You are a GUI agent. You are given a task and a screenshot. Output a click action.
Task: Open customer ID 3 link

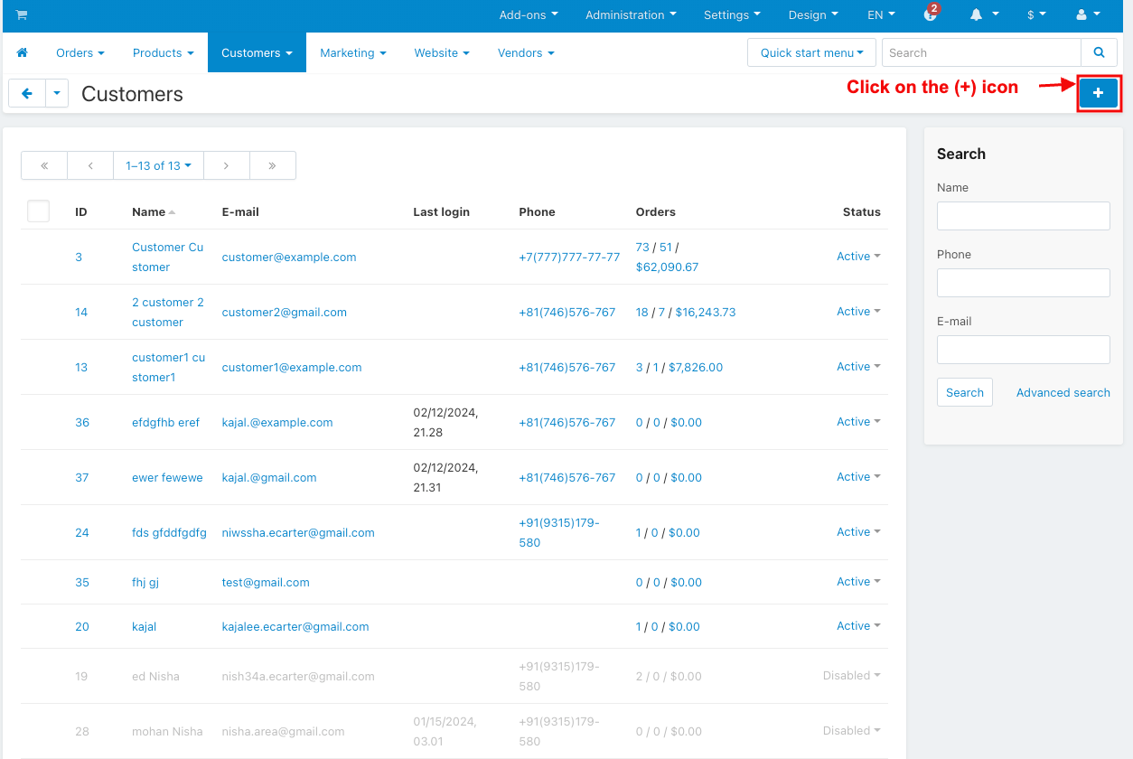[x=79, y=258]
